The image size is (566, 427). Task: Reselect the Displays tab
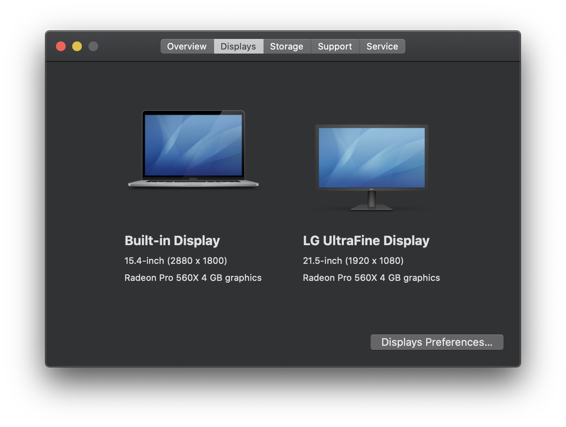pos(238,46)
